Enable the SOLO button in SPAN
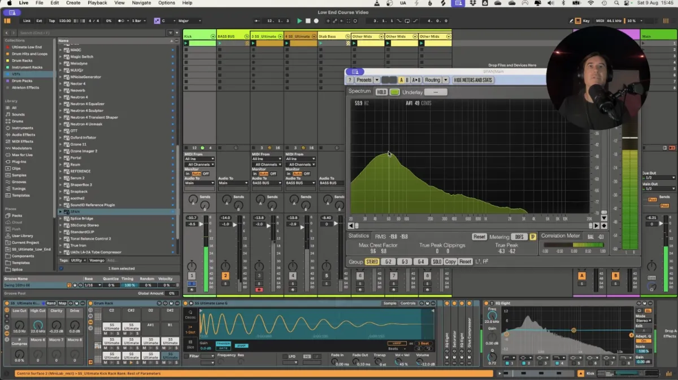 pos(437,262)
